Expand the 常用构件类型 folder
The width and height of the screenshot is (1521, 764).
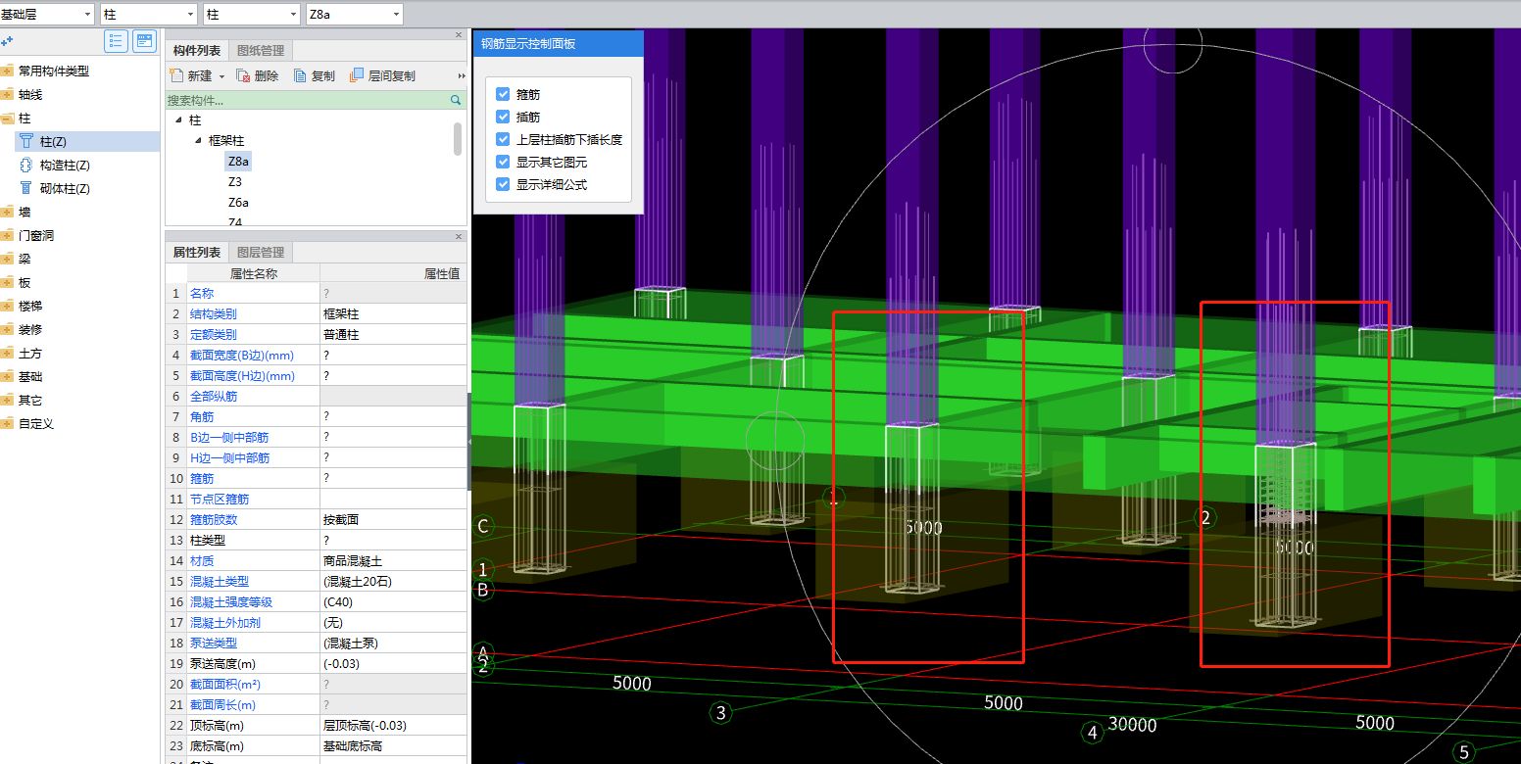coord(7,71)
